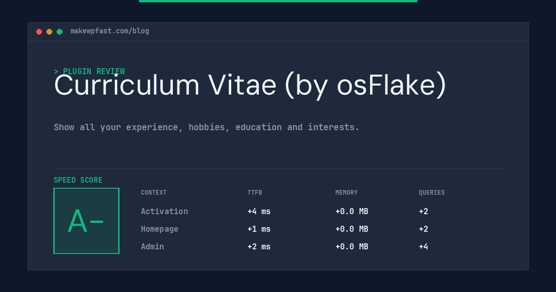This screenshot has height=292, width=556.
Task: Click the Admin TTFB value '+2 ms'
Action: pos(259,247)
